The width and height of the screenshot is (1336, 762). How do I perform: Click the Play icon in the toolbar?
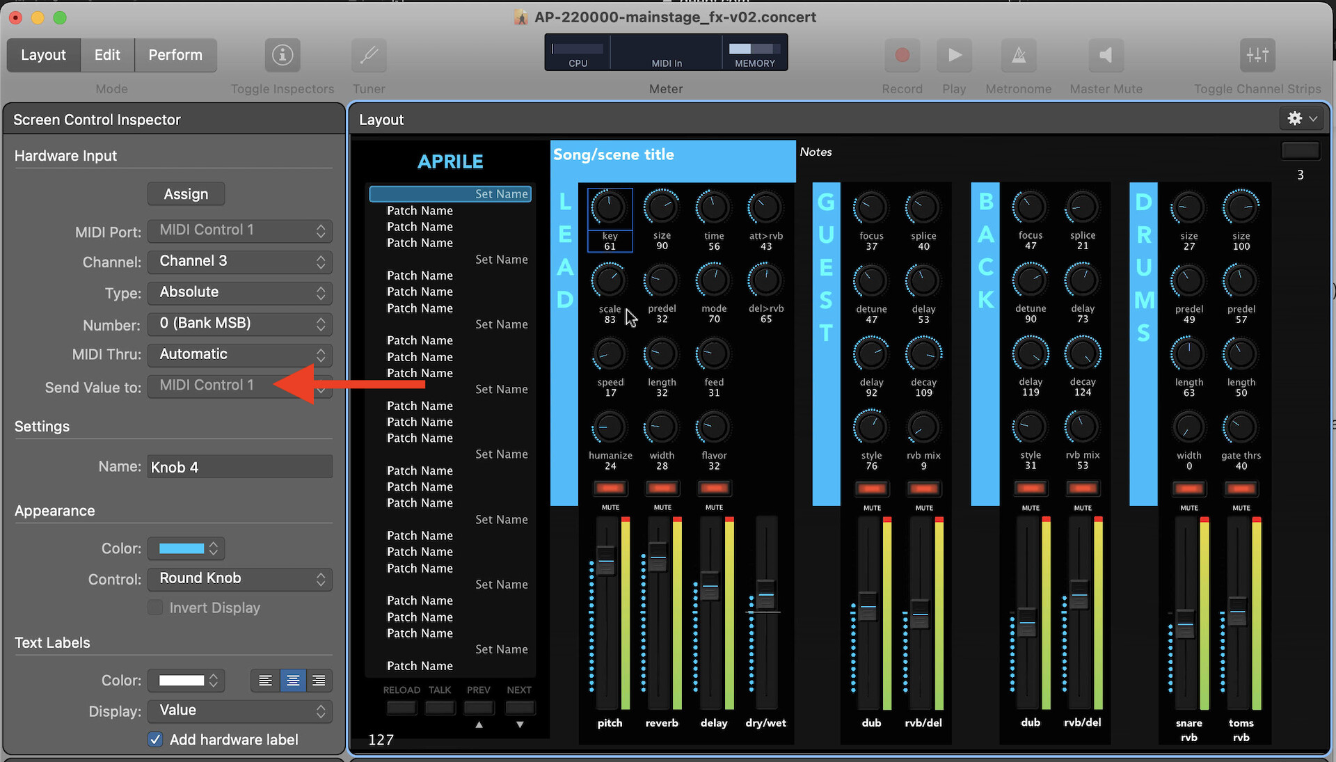(954, 55)
